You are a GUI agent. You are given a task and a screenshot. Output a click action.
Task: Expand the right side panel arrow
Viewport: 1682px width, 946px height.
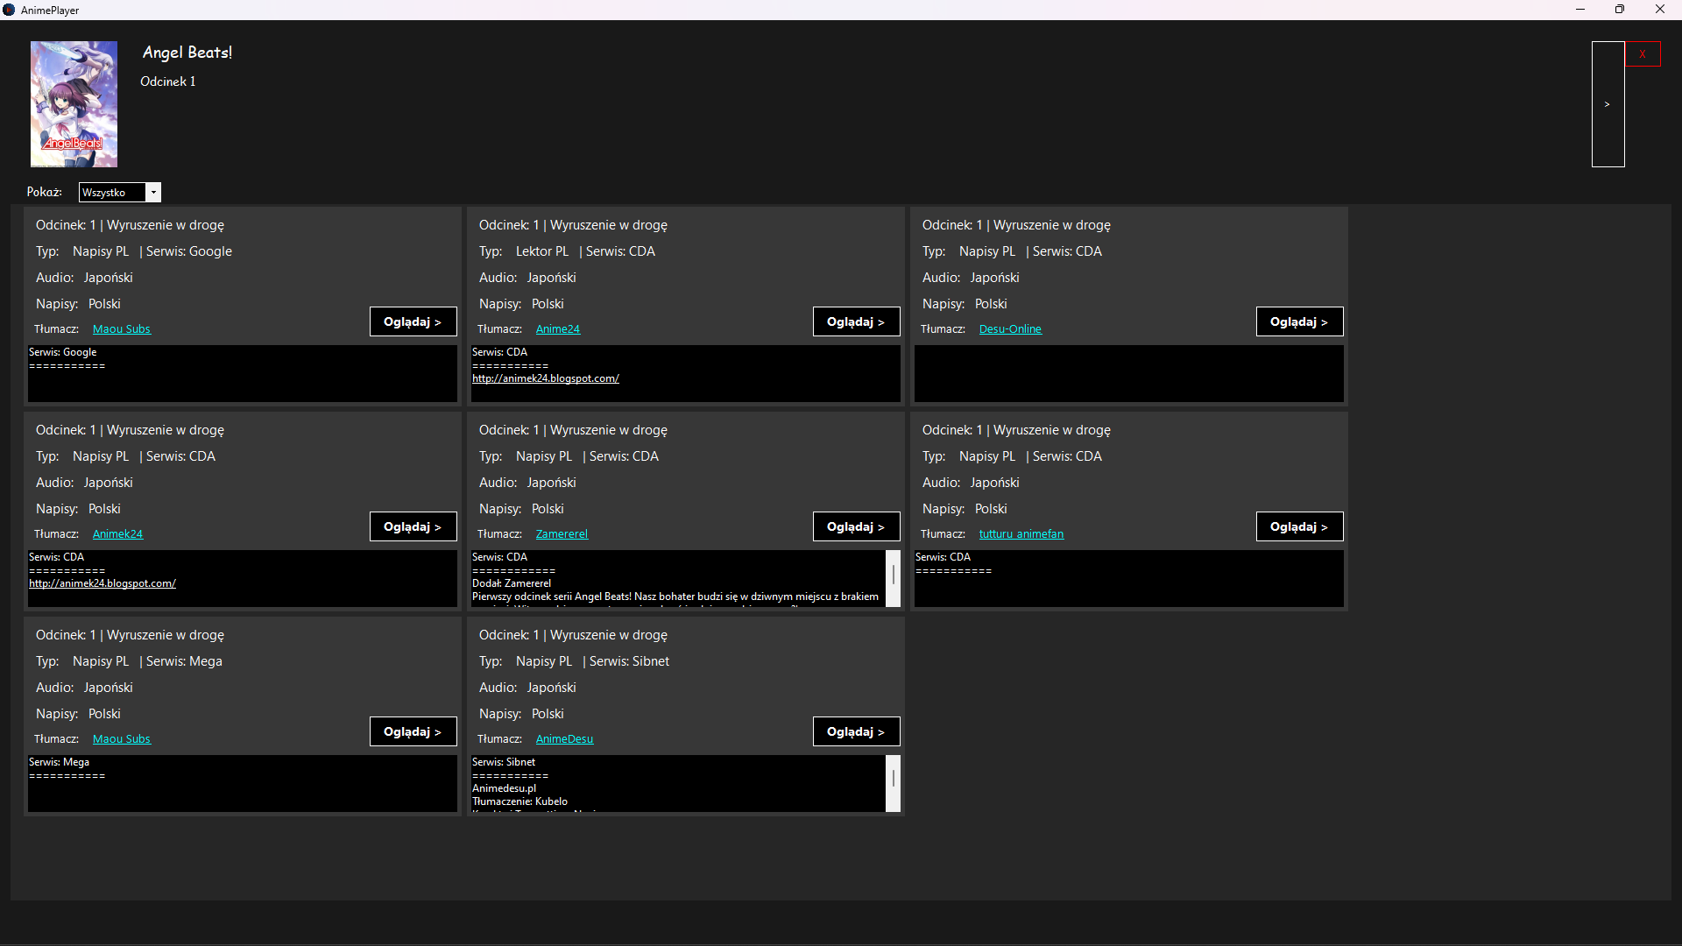point(1608,104)
